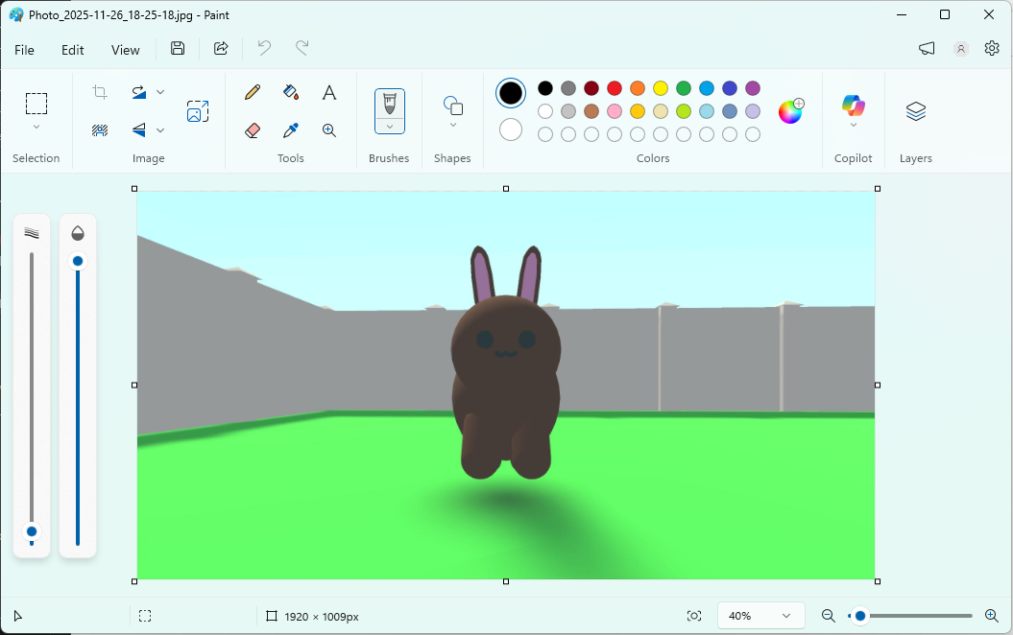Click the Save disk icon
The width and height of the screenshot is (1013, 635).
[178, 49]
